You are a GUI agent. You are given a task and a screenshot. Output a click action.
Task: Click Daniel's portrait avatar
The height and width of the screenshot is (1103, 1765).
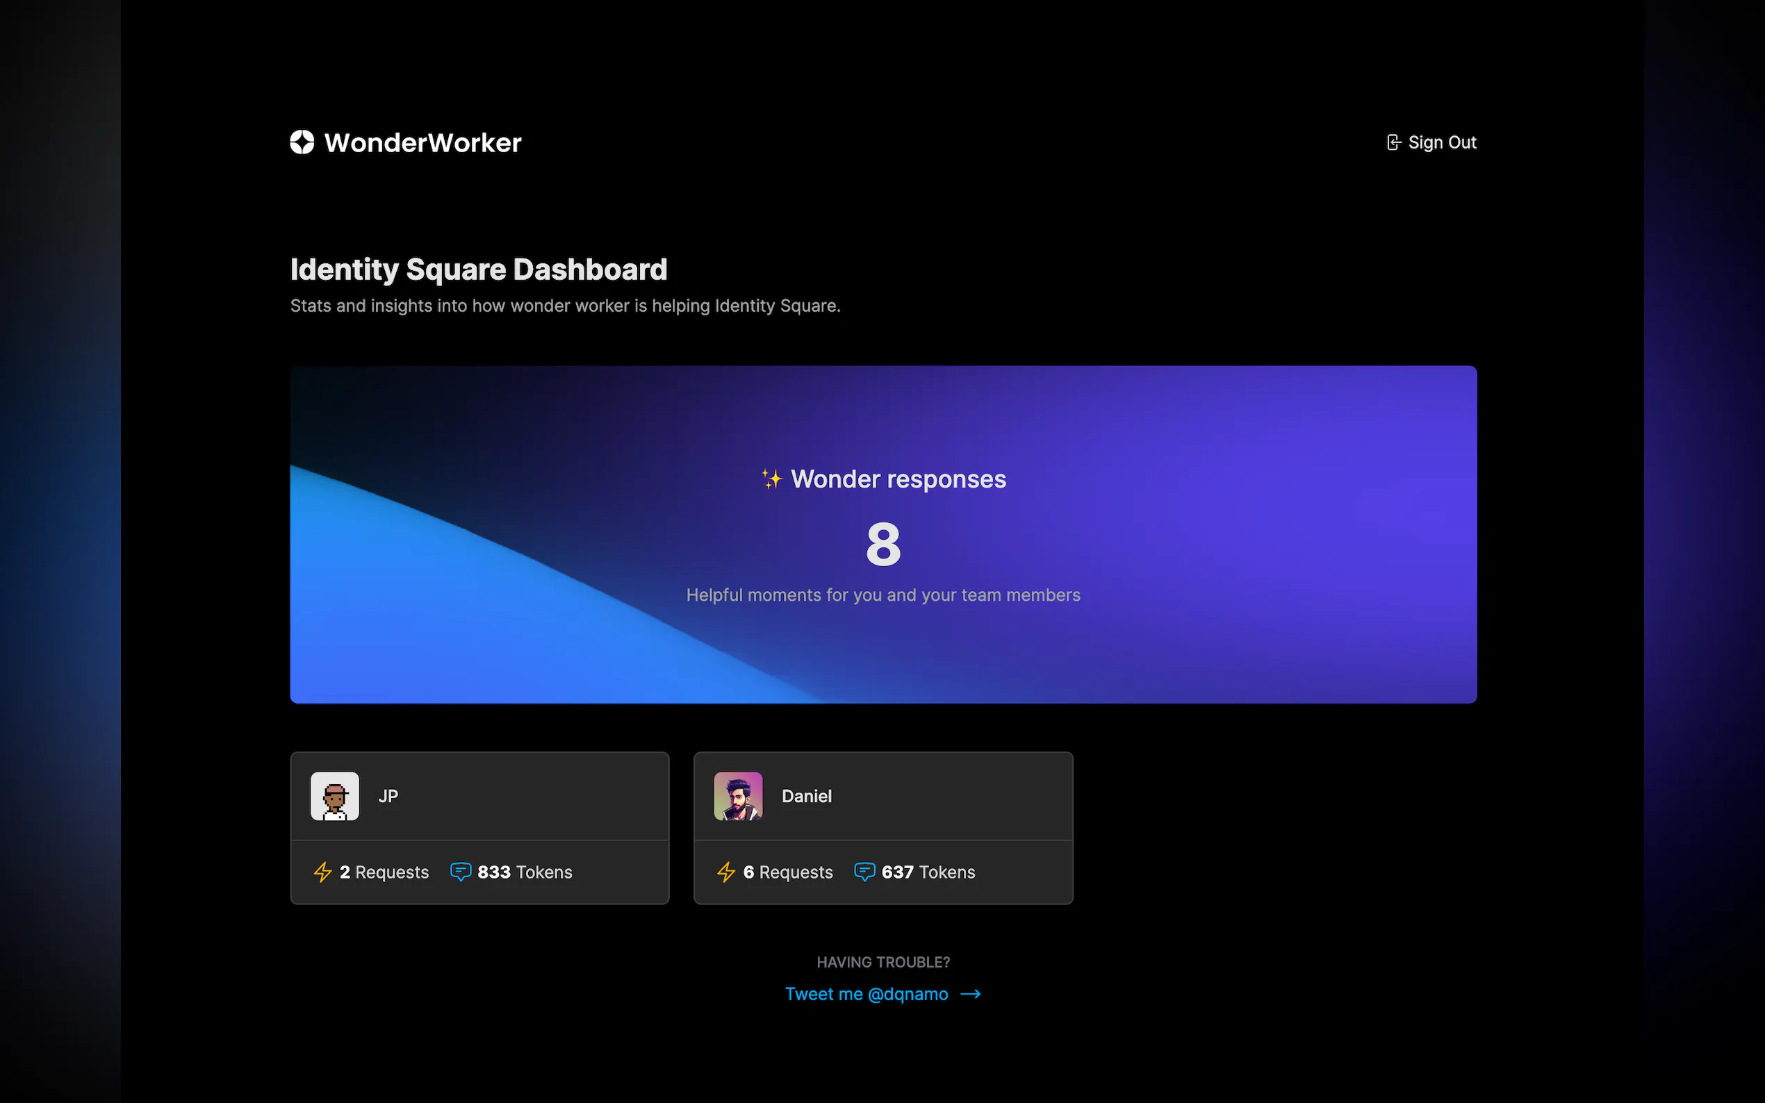click(738, 796)
